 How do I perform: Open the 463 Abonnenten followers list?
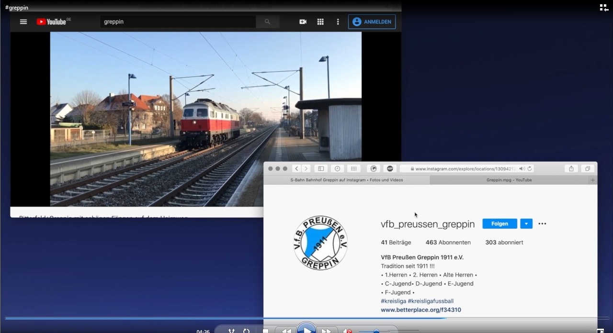tap(448, 242)
